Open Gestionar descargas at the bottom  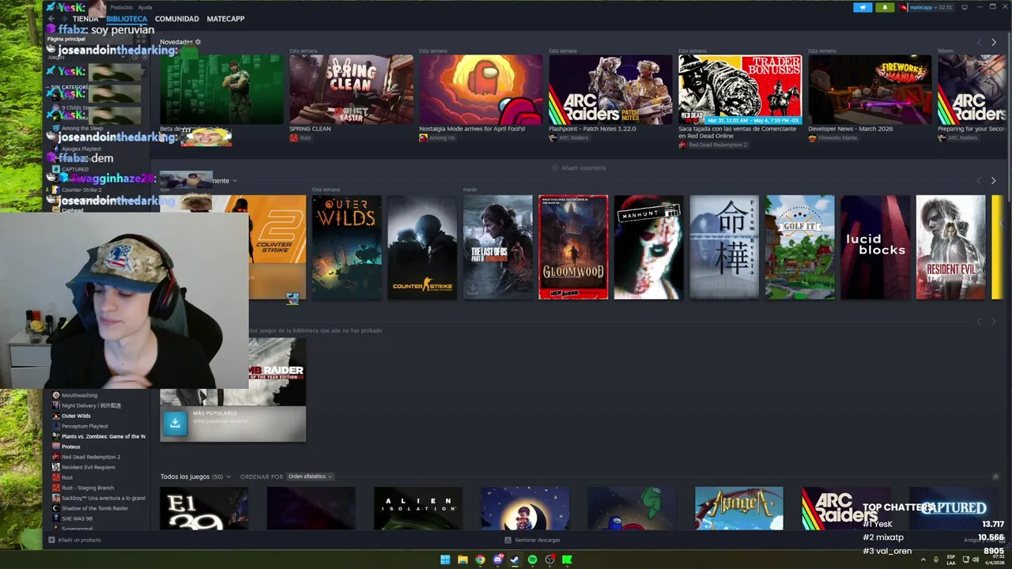(532, 540)
